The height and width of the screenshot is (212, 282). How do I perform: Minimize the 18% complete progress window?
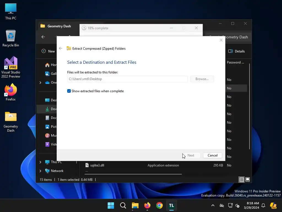[x=171, y=28]
